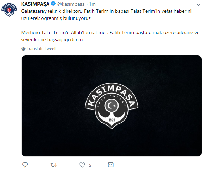Screen dimensions: 204x170
Task: Expand the tweet options chevron
Action: (x=198, y=5)
